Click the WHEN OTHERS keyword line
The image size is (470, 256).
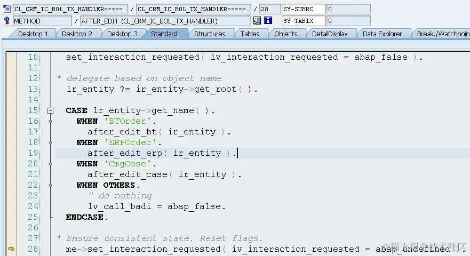point(108,185)
